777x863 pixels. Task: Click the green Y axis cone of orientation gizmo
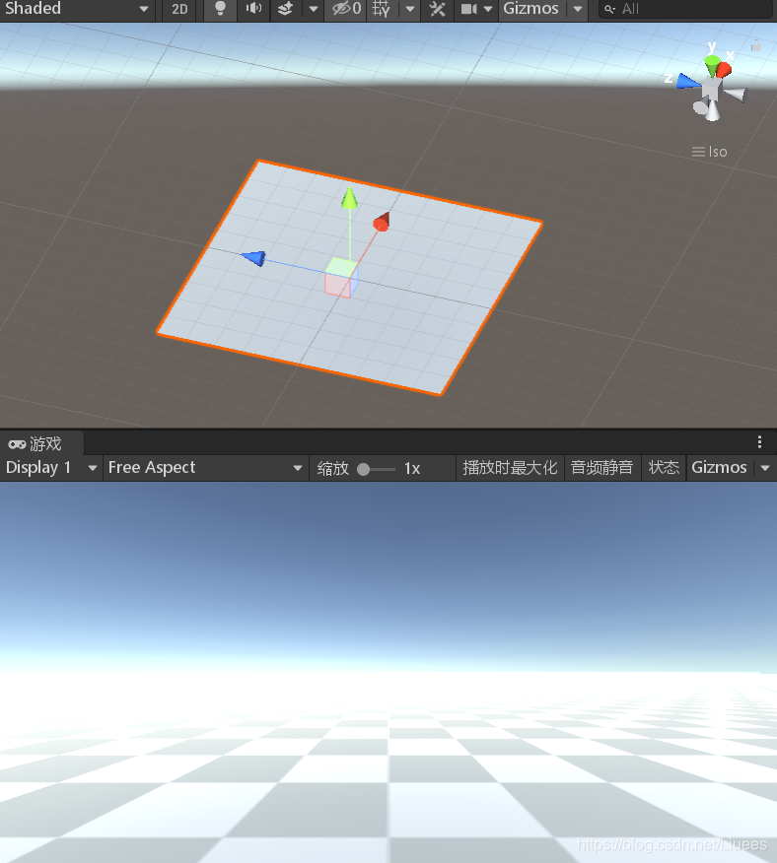pos(712,65)
